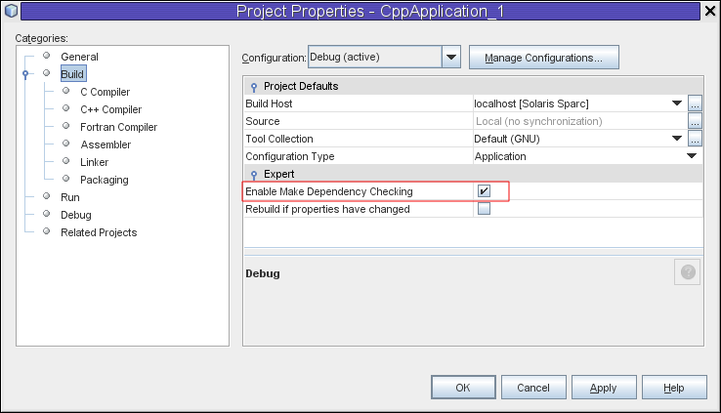Screen dimensions: 721x413
Task: Collapse the Expert section
Action: click(254, 174)
